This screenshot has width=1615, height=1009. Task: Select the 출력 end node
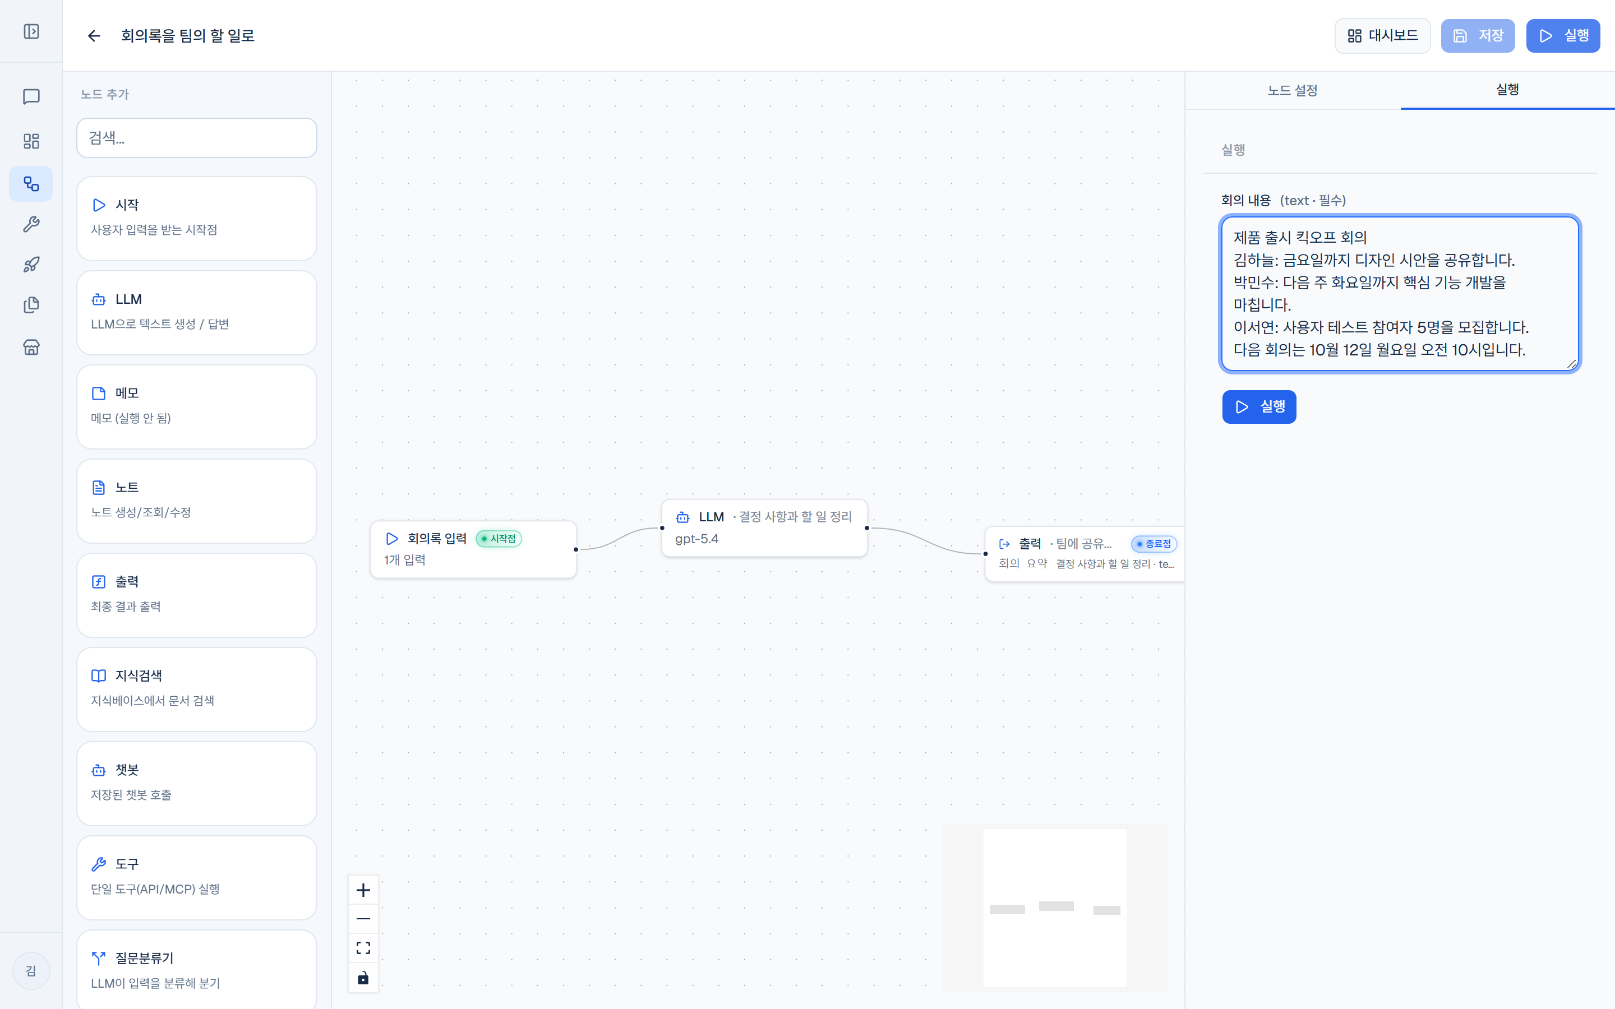point(1085,553)
